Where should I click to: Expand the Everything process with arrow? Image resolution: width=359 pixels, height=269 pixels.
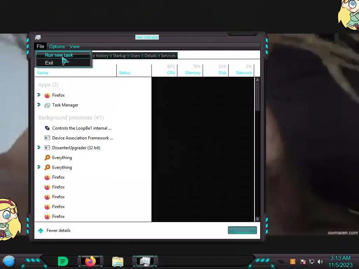(x=39, y=167)
